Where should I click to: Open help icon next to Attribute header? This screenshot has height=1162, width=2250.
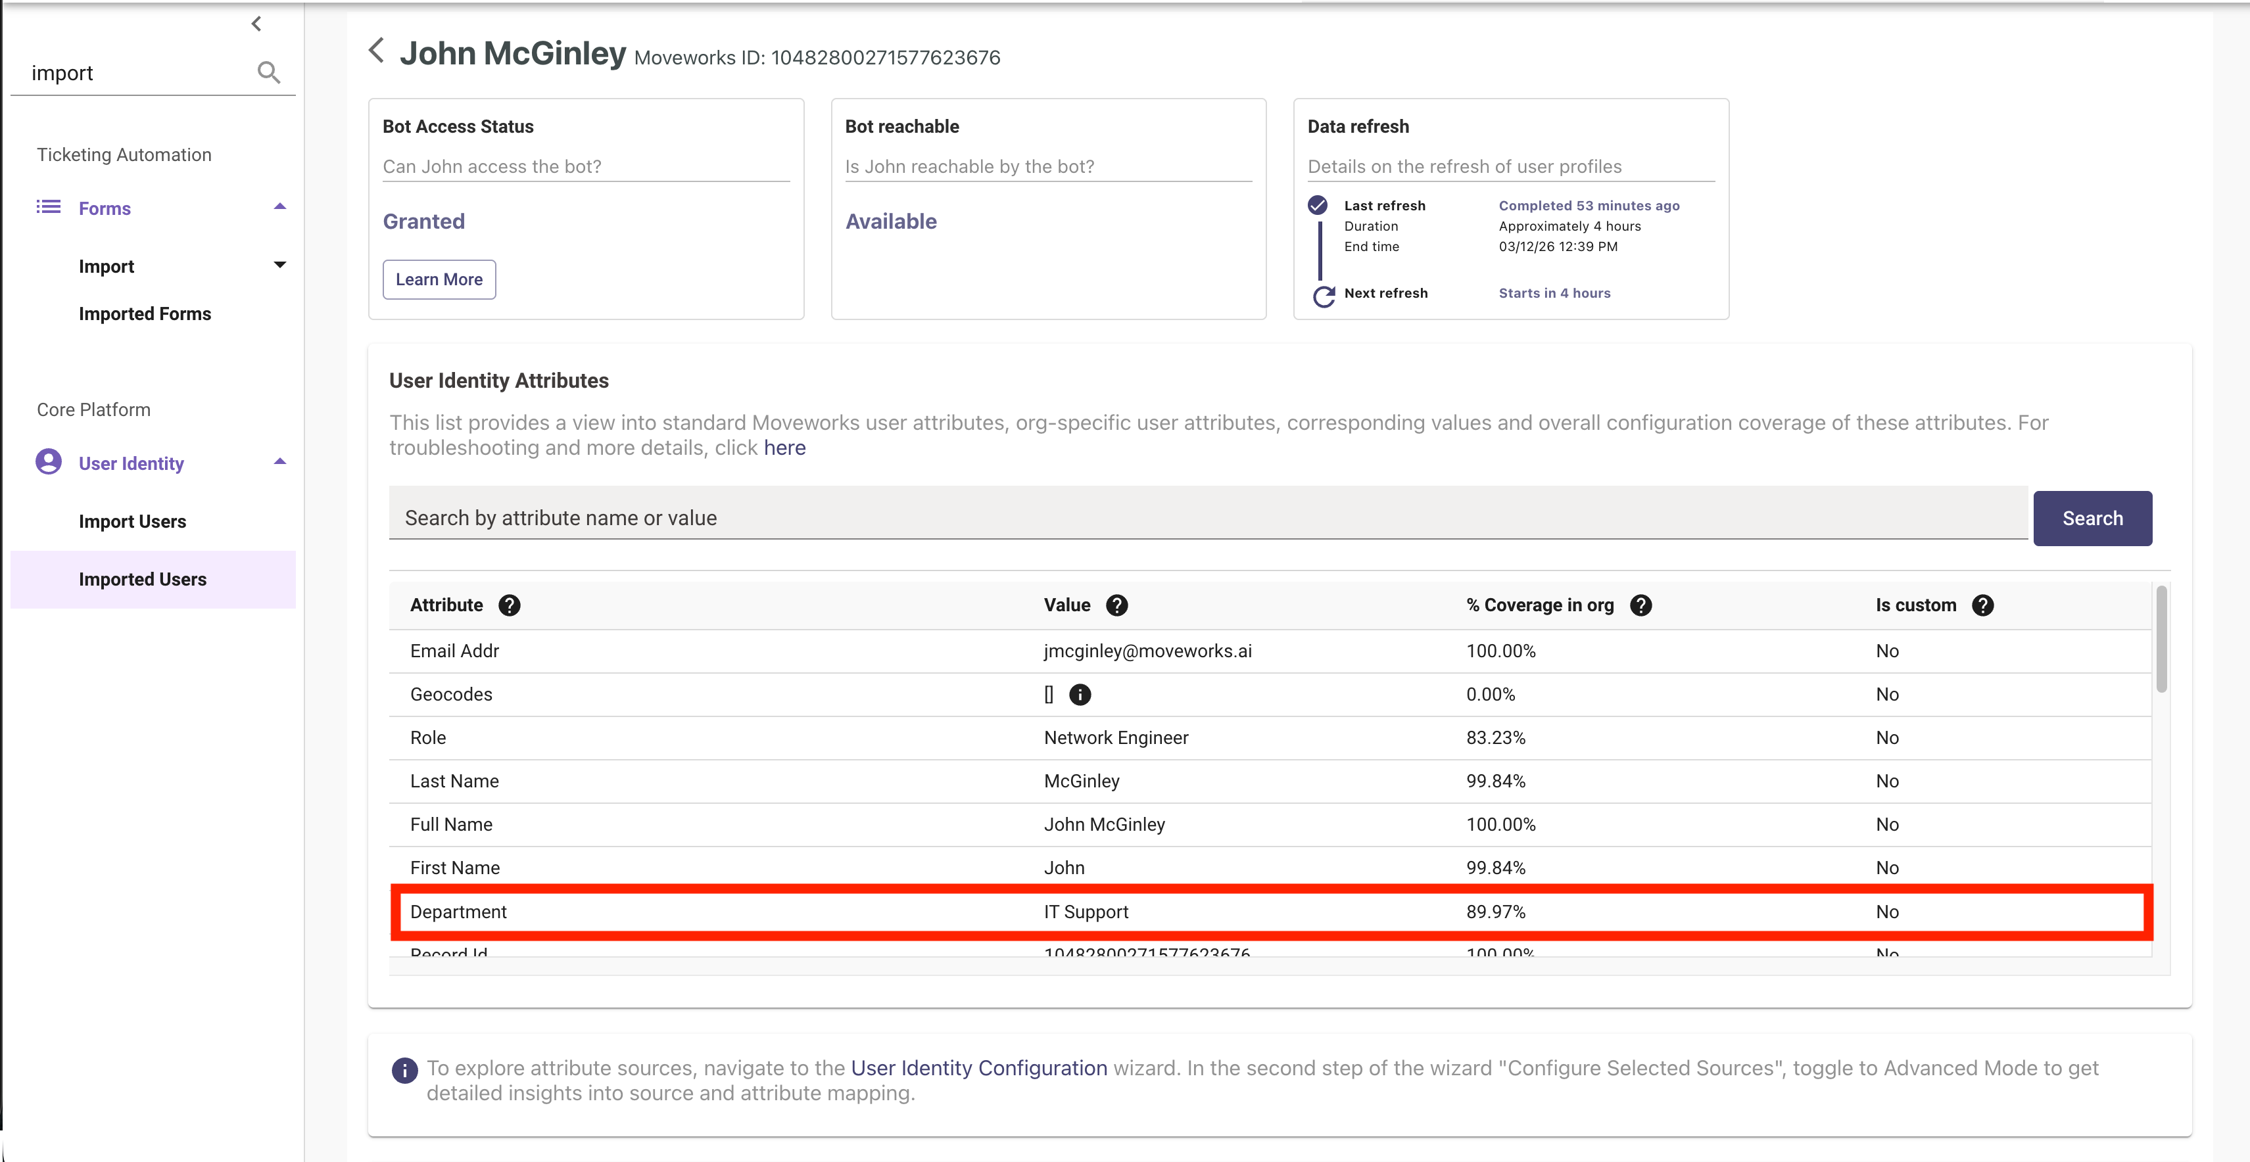[x=509, y=605]
